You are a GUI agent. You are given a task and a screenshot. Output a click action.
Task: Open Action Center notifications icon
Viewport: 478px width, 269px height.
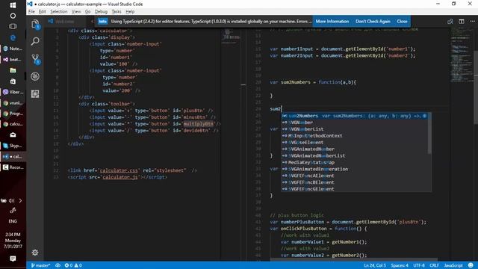(13, 259)
